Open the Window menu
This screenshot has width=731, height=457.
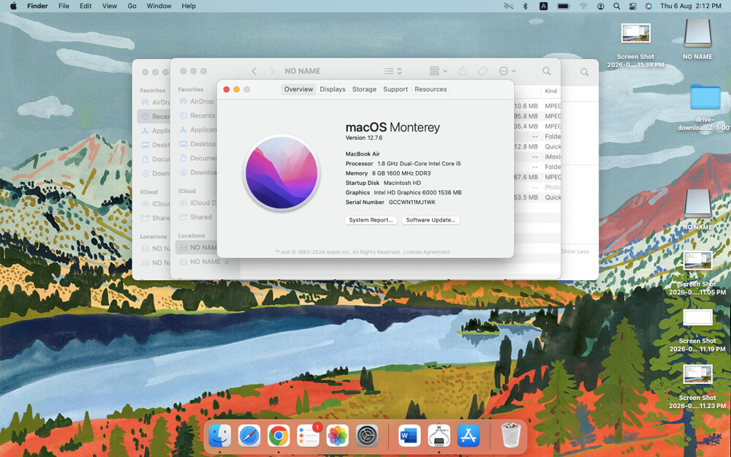(x=159, y=6)
